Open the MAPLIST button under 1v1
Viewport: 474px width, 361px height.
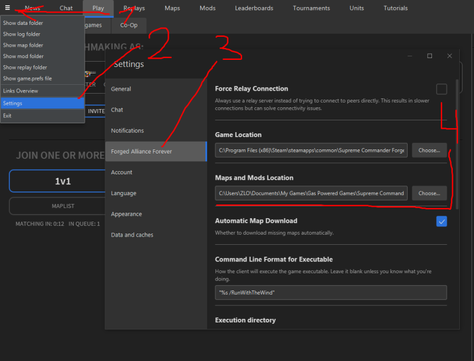tap(57, 206)
